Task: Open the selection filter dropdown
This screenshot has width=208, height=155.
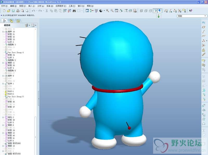Action: click(192, 16)
